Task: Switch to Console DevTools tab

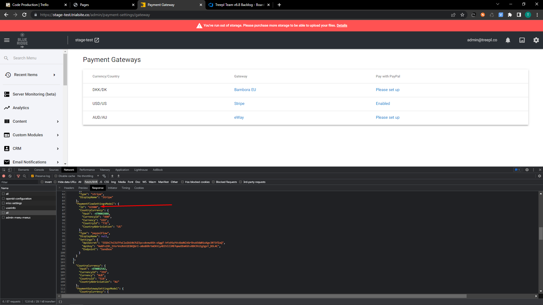Action: coord(39,170)
